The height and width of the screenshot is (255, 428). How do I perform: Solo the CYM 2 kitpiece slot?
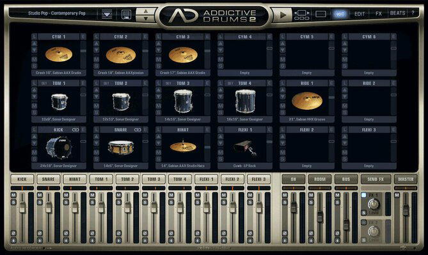tap(96, 66)
